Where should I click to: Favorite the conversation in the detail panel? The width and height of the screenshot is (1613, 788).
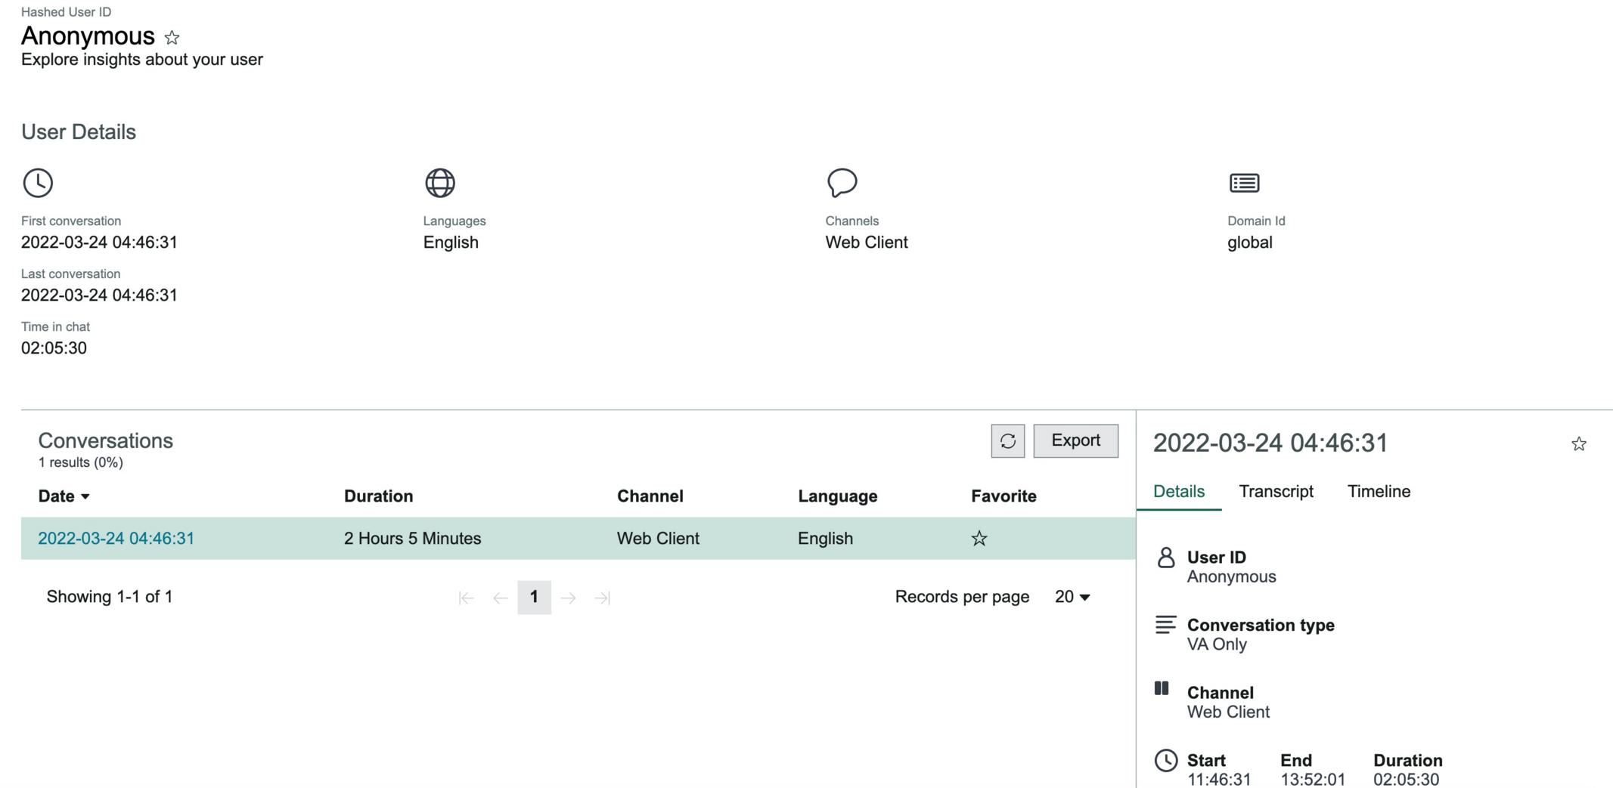pos(1579,443)
